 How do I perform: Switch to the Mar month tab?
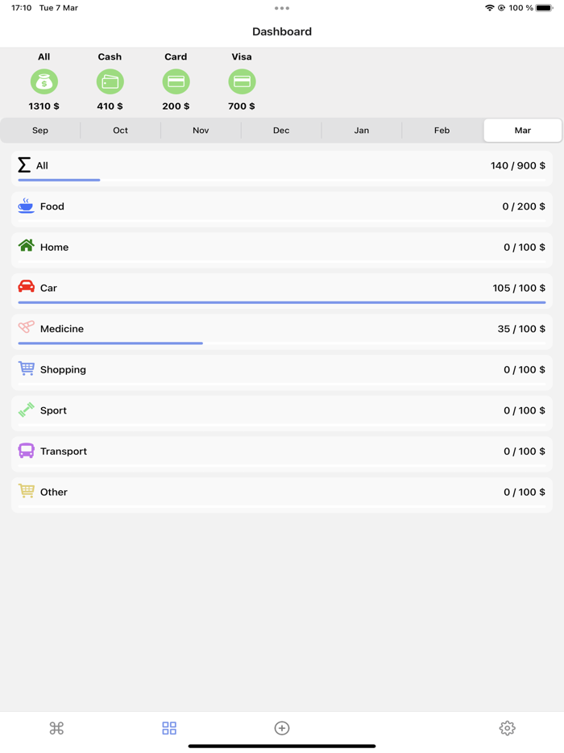coord(522,130)
